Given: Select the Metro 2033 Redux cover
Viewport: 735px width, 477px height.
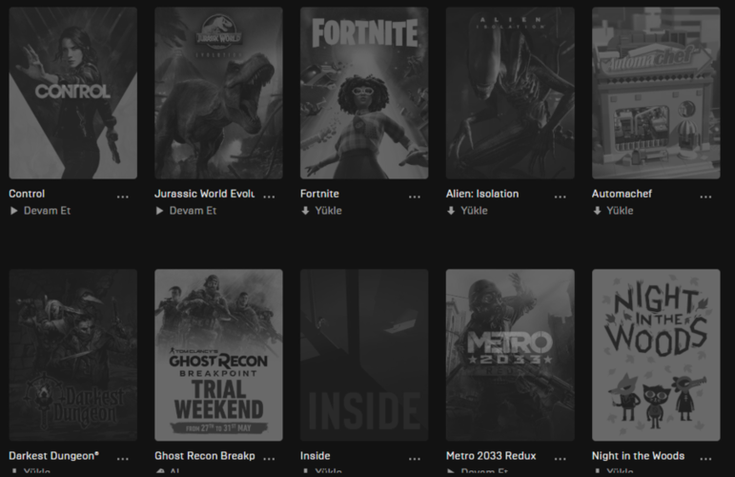Looking at the screenshot, I should coord(510,355).
